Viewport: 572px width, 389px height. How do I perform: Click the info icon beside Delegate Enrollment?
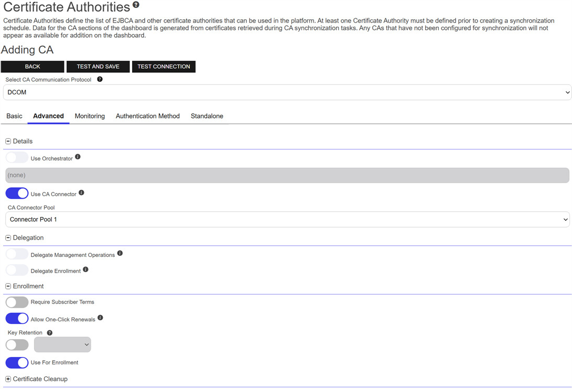(x=85, y=269)
